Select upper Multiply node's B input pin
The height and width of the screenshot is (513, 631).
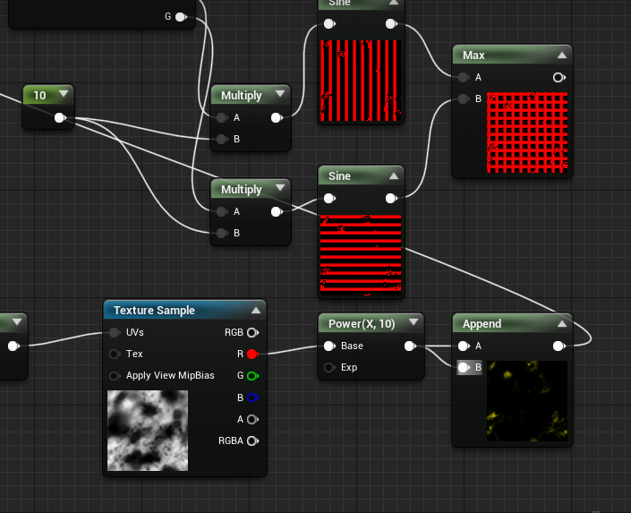[x=222, y=140]
